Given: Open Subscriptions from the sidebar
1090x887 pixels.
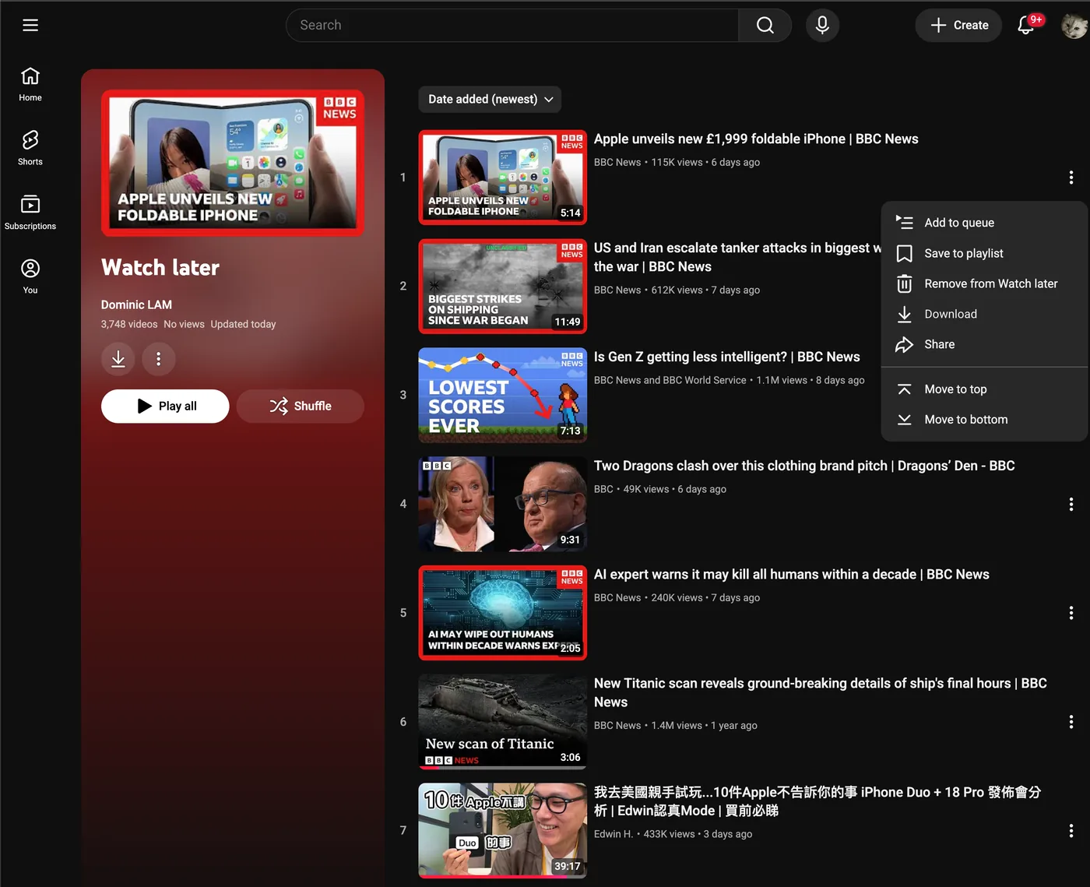Looking at the screenshot, I should click(30, 213).
